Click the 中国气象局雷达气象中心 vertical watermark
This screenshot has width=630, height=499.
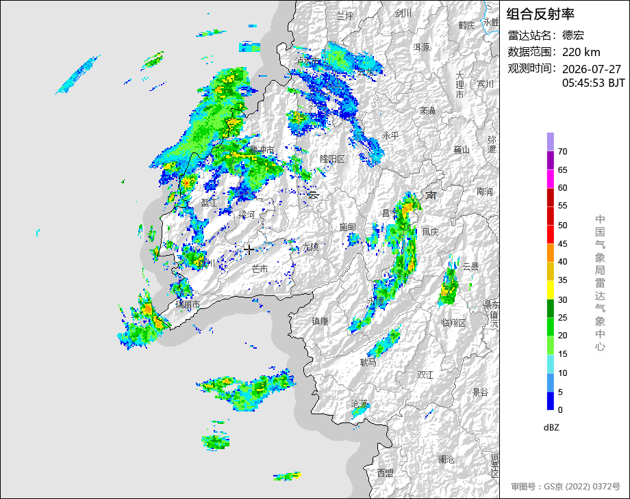click(600, 283)
